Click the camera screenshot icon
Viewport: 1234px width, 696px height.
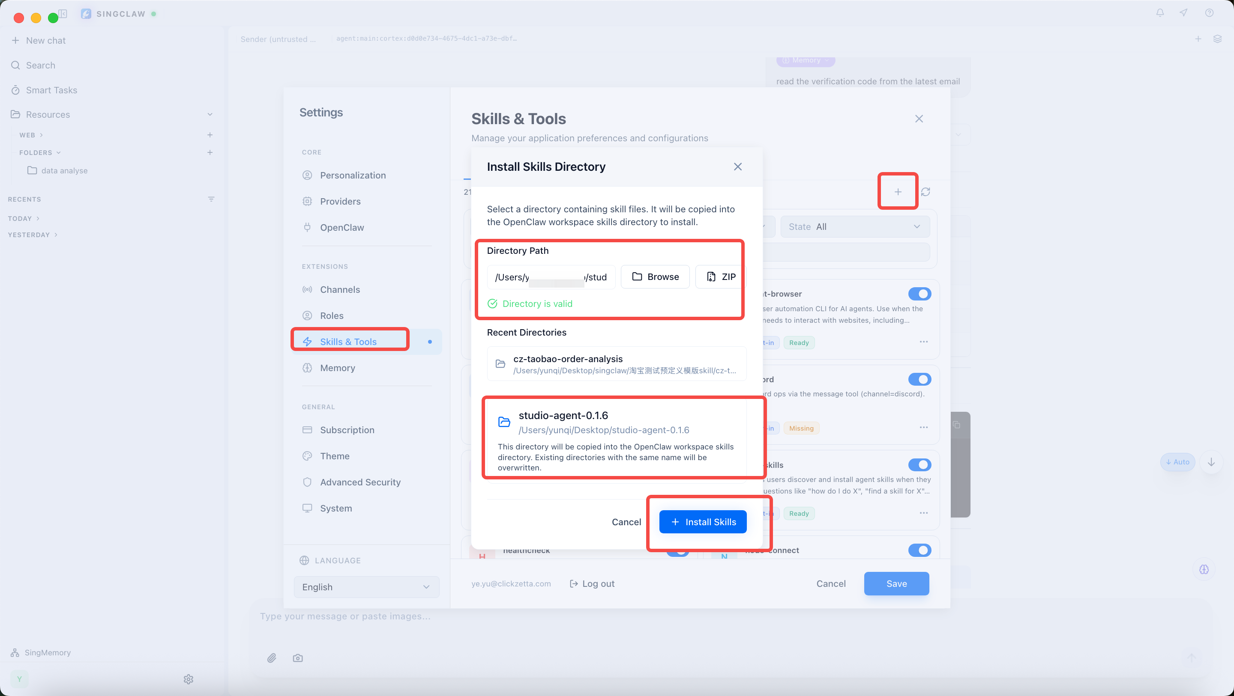pyautogui.click(x=297, y=658)
